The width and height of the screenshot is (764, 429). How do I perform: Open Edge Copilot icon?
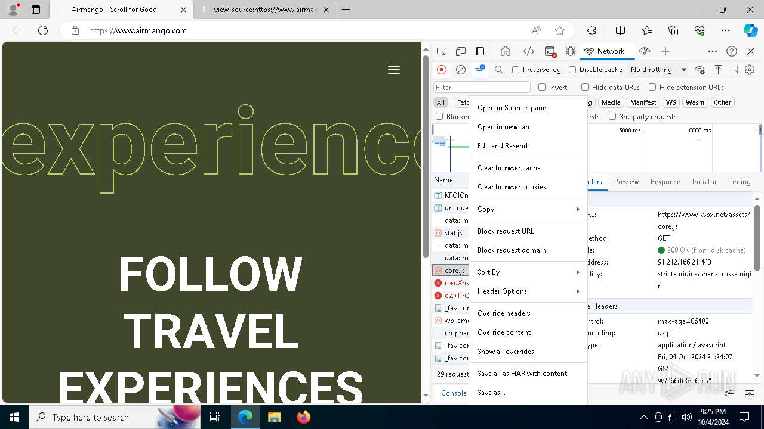point(750,30)
